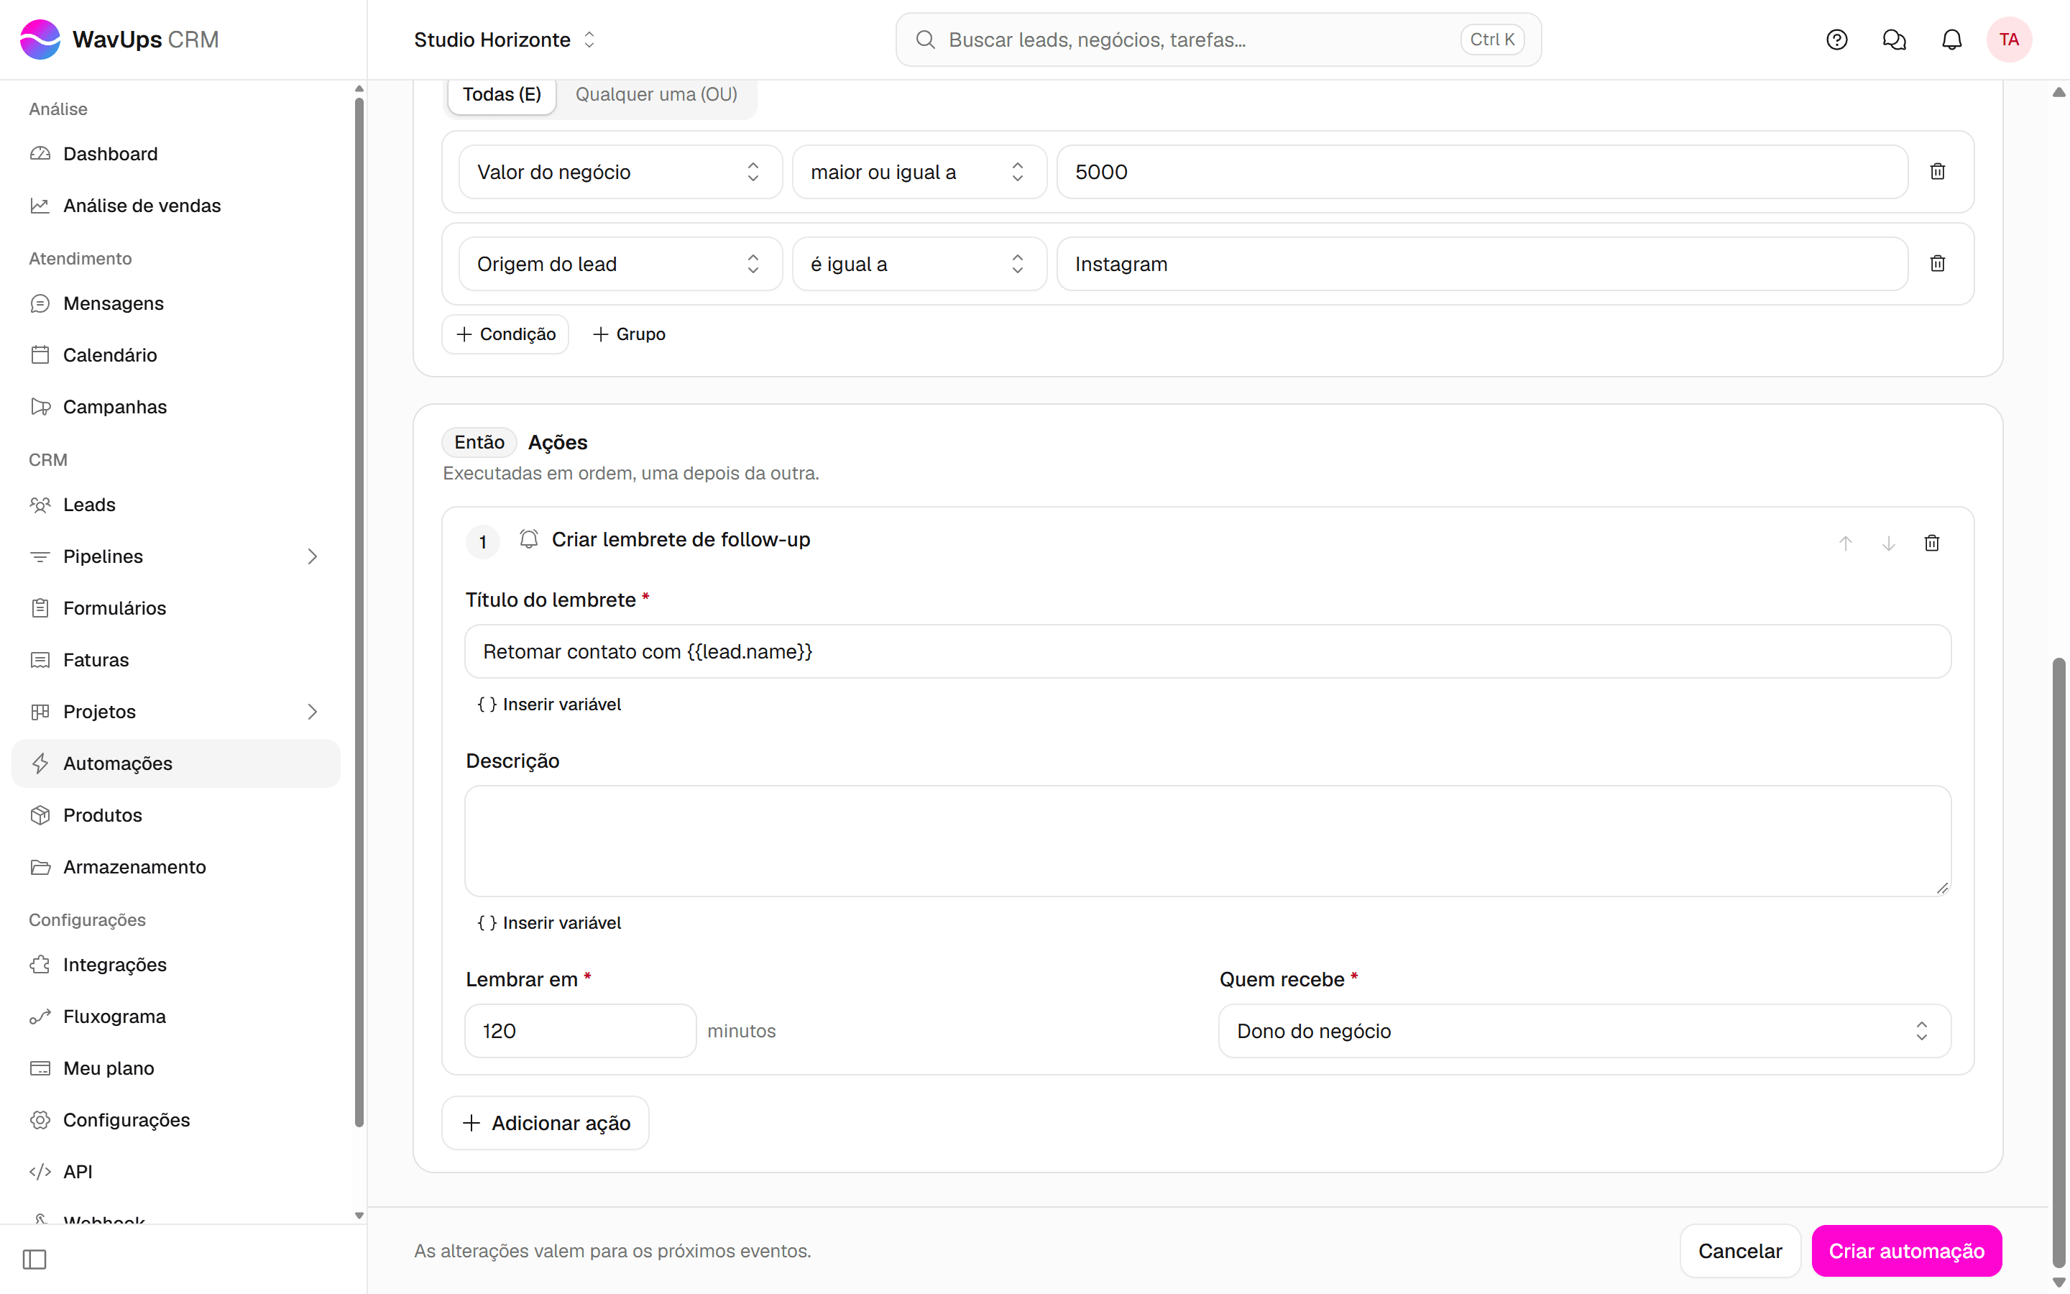
Task: Click Adicionar ação button
Action: point(546,1123)
